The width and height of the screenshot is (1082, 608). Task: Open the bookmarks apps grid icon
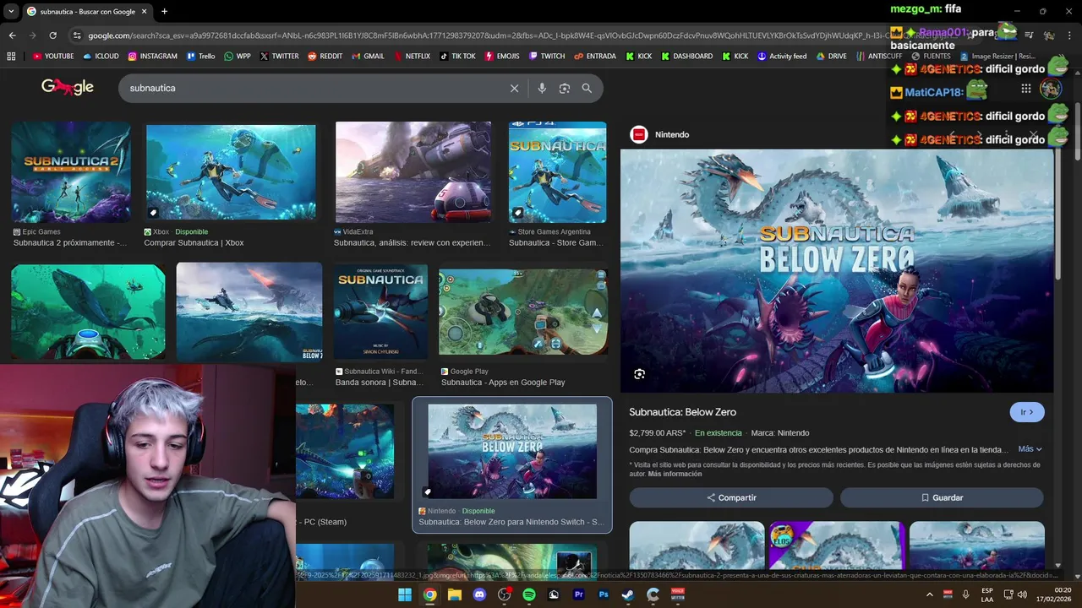click(x=11, y=57)
